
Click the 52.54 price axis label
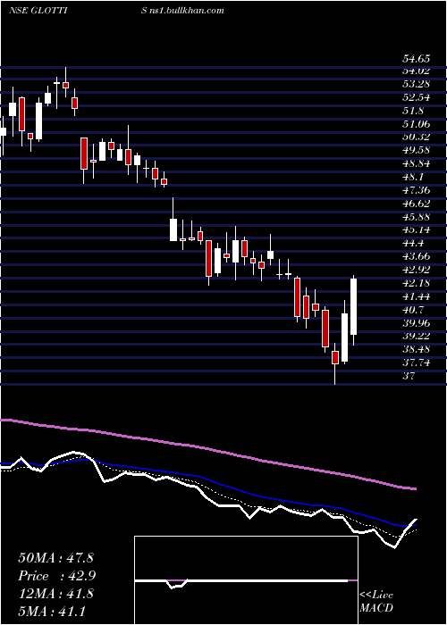pos(416,97)
